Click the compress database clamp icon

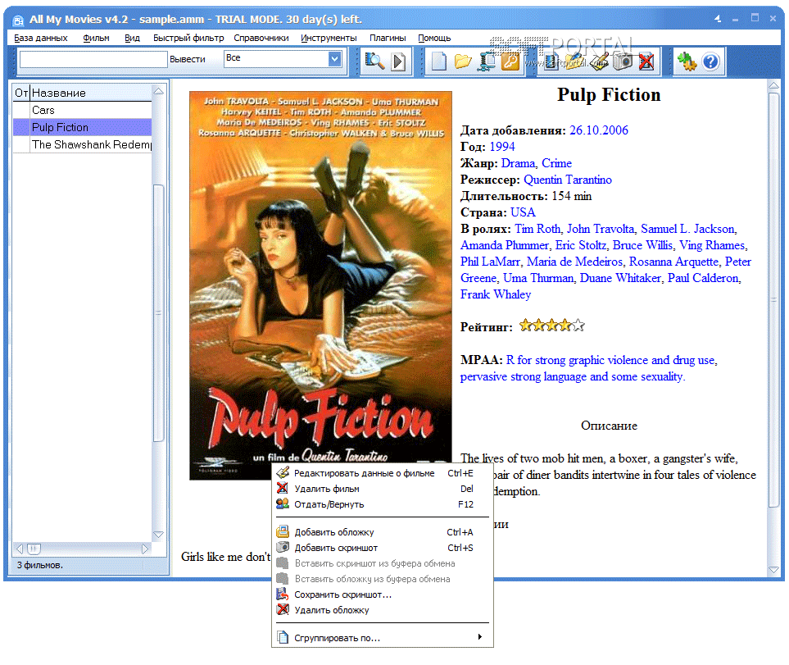487,61
